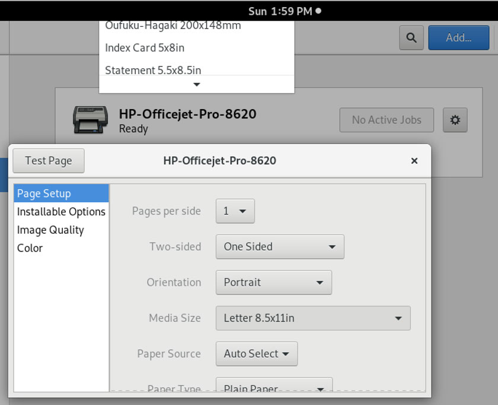
Task: Click the Orientation label
Action: [174, 282]
